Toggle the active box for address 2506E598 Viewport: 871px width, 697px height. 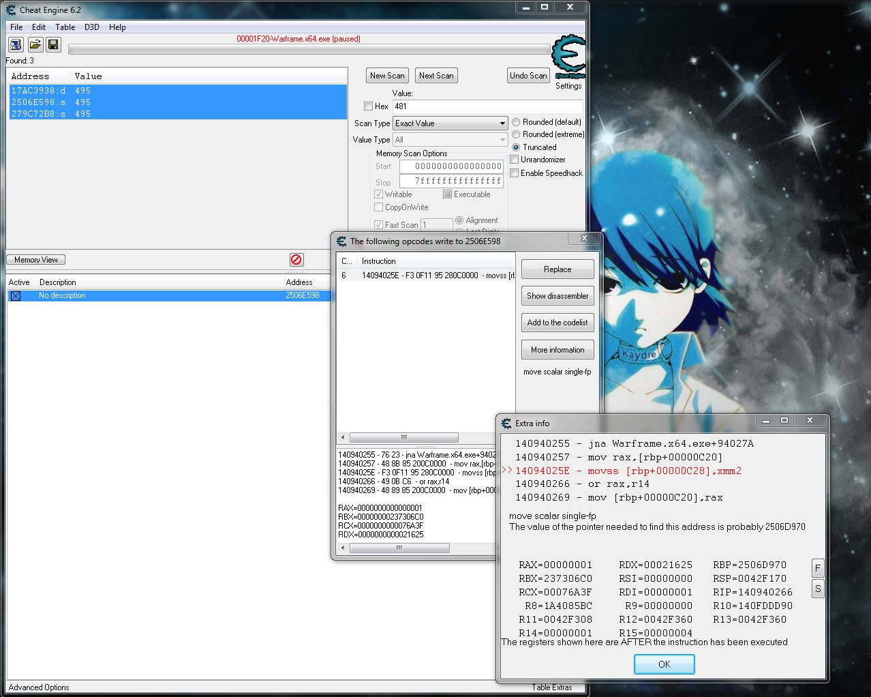point(16,296)
